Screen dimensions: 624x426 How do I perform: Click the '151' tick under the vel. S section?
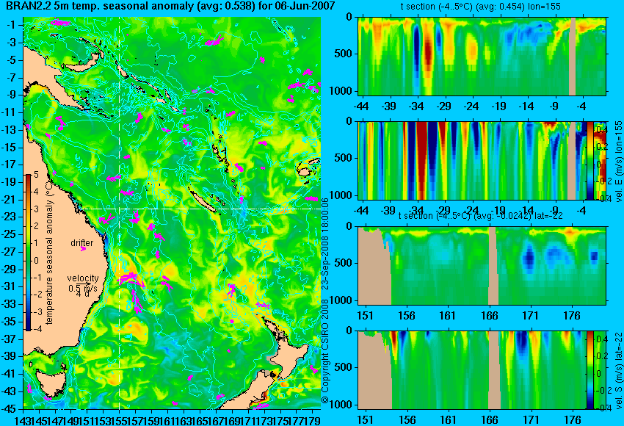coord(366,420)
